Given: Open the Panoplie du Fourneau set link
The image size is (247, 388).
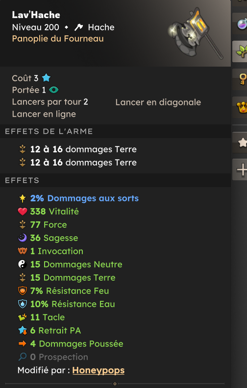Looking at the screenshot, I should pos(58,39).
